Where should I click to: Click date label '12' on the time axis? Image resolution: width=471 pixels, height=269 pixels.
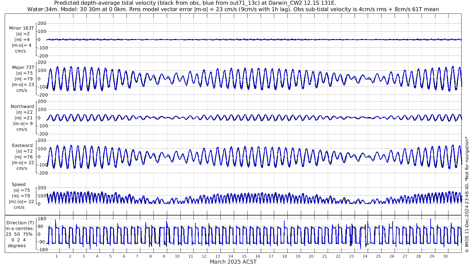[204, 256]
